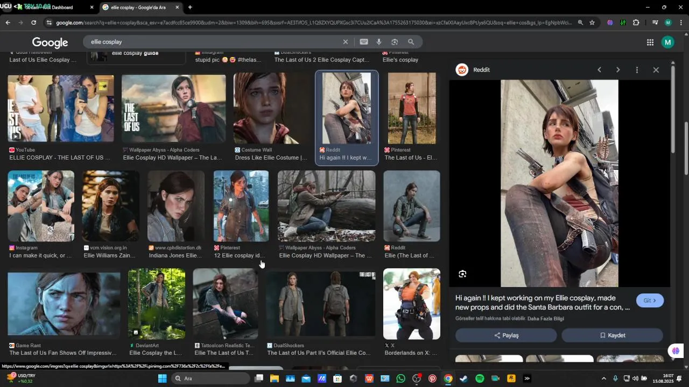Show hidden system tray icons chevron
Image resolution: width=689 pixels, height=387 pixels.
[603, 378]
